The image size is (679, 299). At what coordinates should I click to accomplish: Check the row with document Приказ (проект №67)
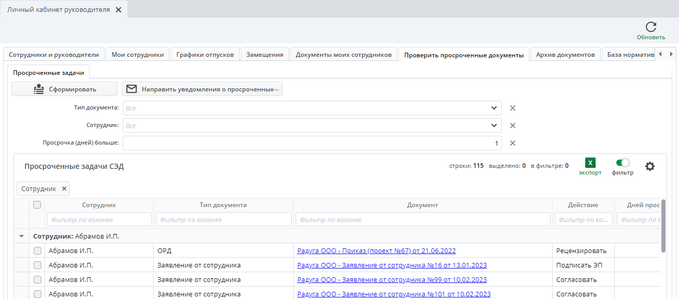pyautogui.click(x=37, y=250)
